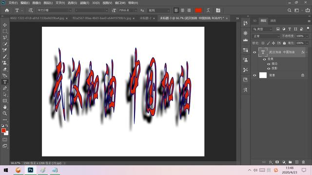Click Add Layer Mask icon

pos(277,162)
